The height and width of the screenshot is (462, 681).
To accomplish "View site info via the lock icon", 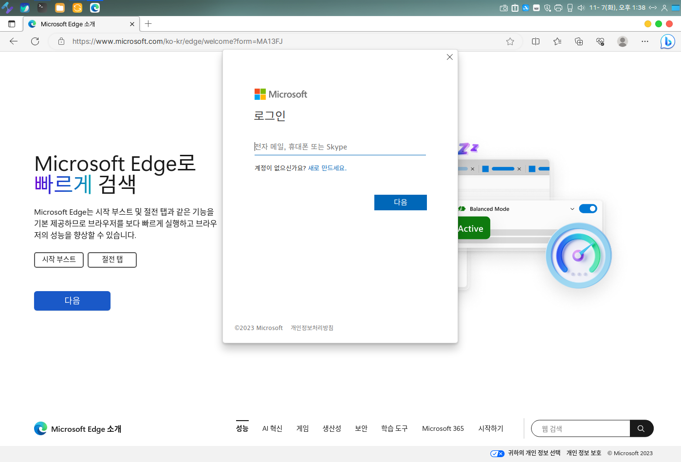I will [61, 41].
